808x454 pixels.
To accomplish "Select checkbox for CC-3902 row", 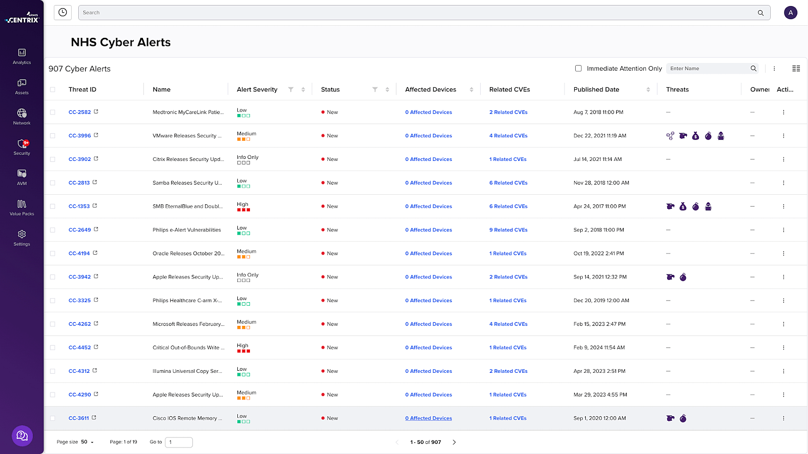I will pos(53,159).
